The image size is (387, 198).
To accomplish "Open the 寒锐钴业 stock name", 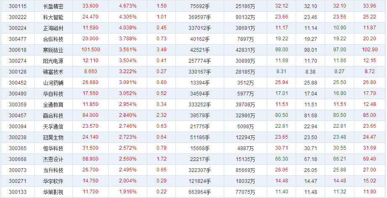I will click(x=53, y=50).
